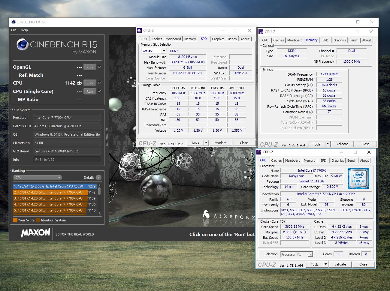Open Tools dropdown arrow in Memory window
The height and width of the screenshot is (291, 390).
pos(328,144)
